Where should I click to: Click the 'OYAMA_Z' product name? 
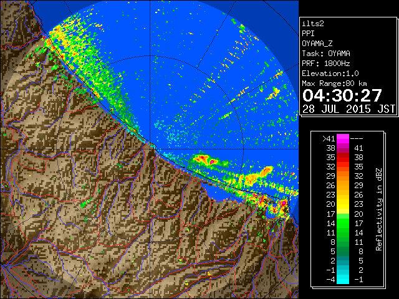[317, 44]
